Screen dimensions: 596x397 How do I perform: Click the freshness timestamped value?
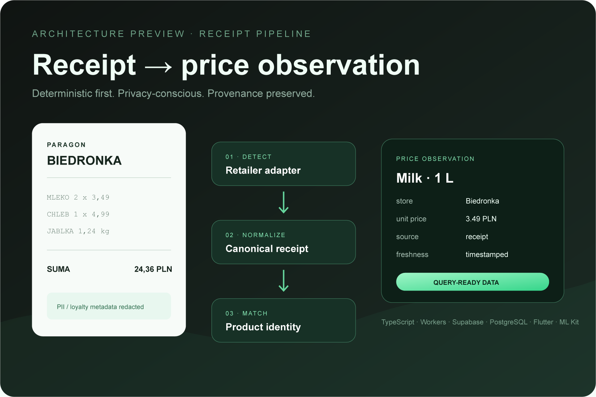(x=487, y=254)
